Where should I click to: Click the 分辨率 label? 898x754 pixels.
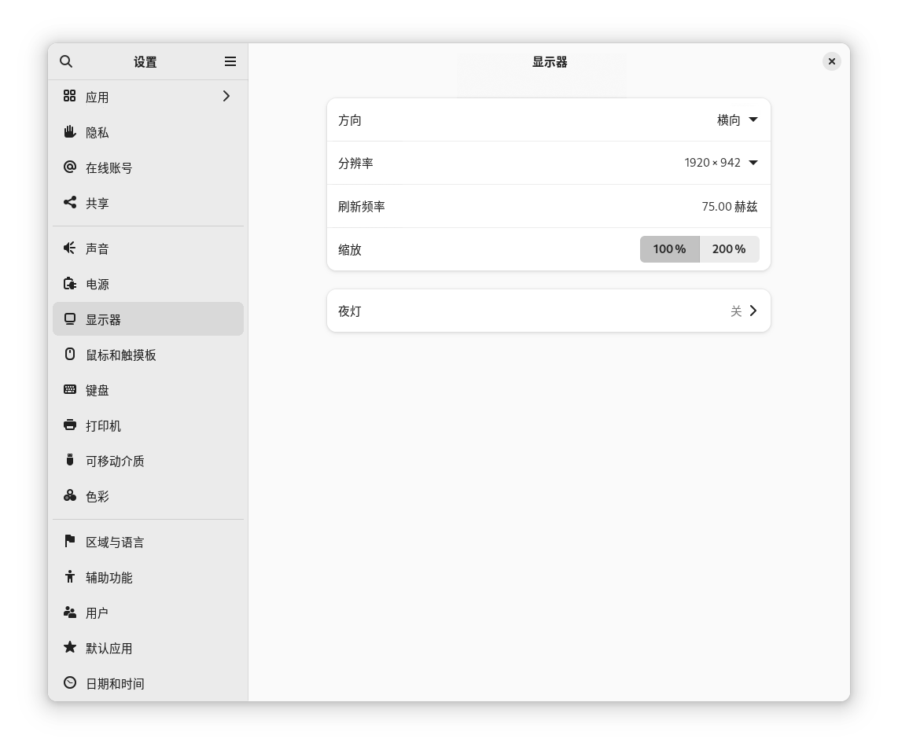click(x=355, y=164)
